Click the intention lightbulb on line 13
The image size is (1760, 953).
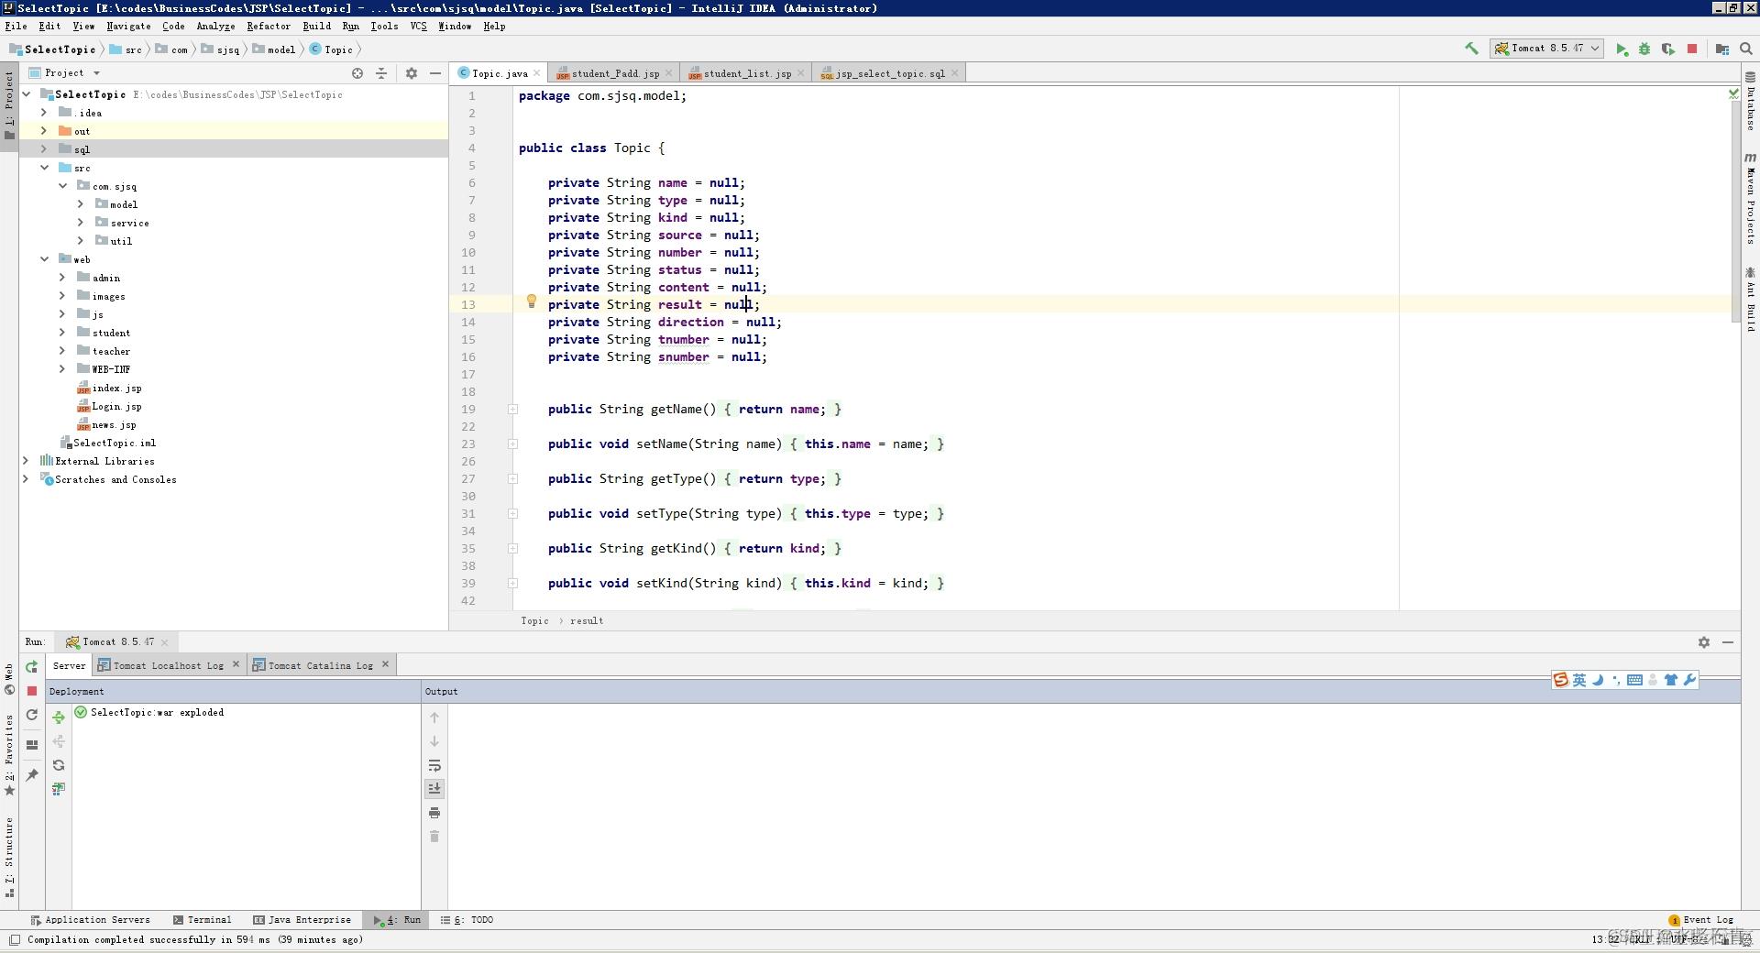(531, 301)
